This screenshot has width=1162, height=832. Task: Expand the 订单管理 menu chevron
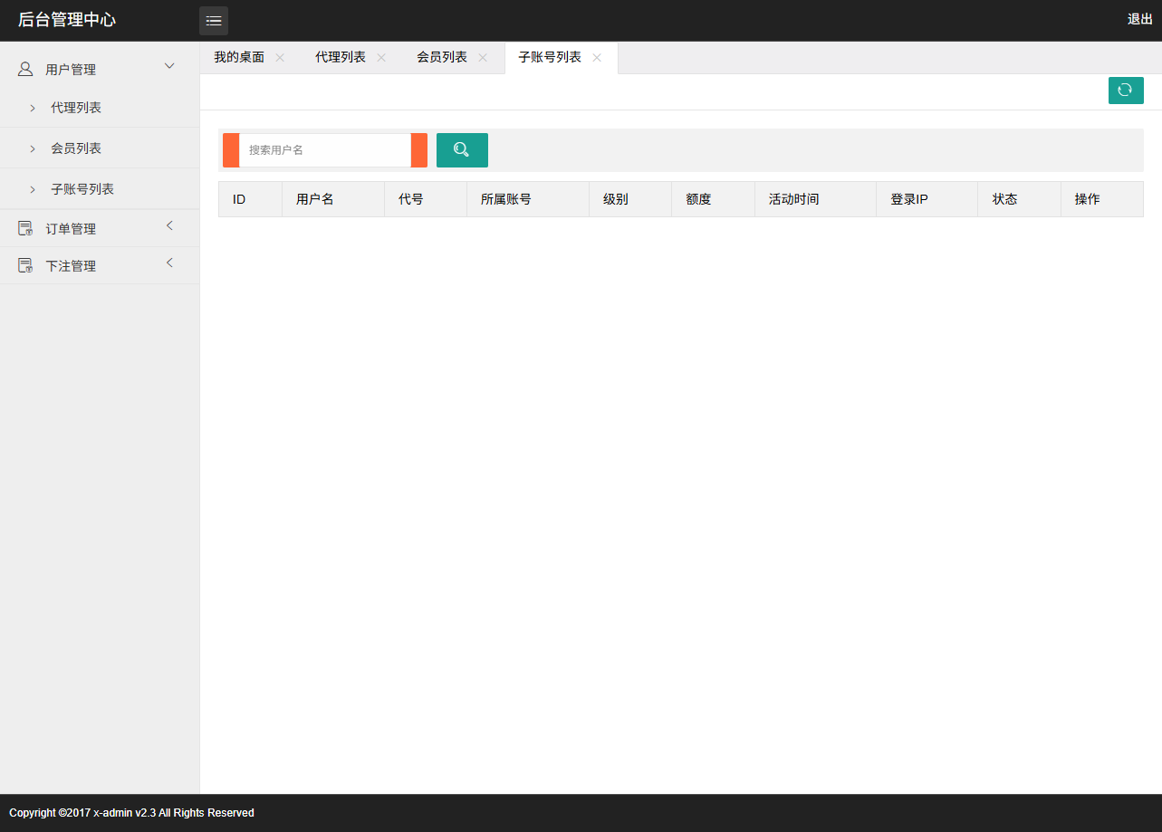(169, 226)
